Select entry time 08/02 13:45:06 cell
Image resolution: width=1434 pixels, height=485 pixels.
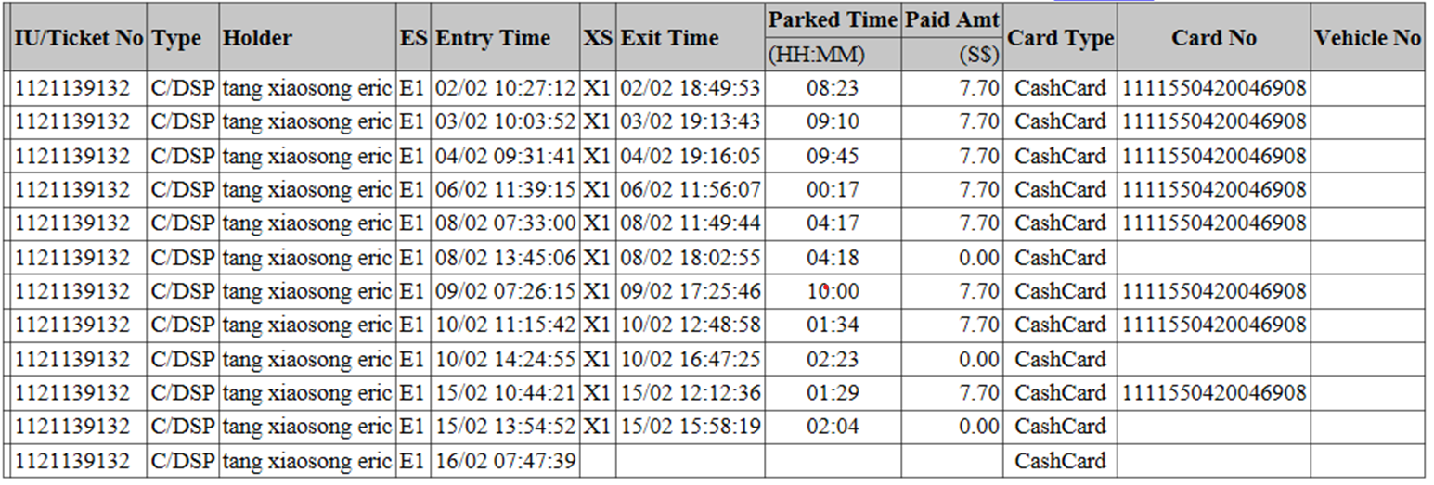pos(506,258)
